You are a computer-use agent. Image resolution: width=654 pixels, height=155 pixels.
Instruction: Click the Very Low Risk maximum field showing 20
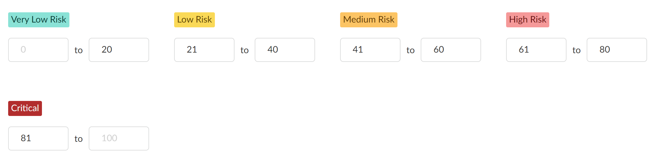click(119, 50)
